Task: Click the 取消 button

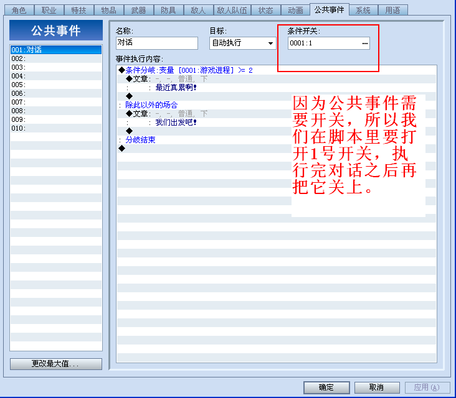Action: tap(377, 387)
